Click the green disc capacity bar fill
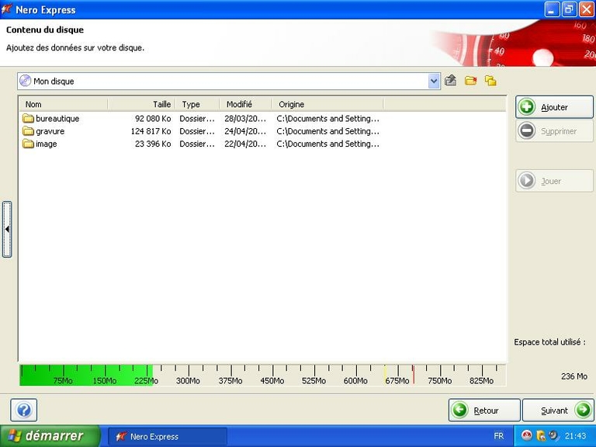 86,375
